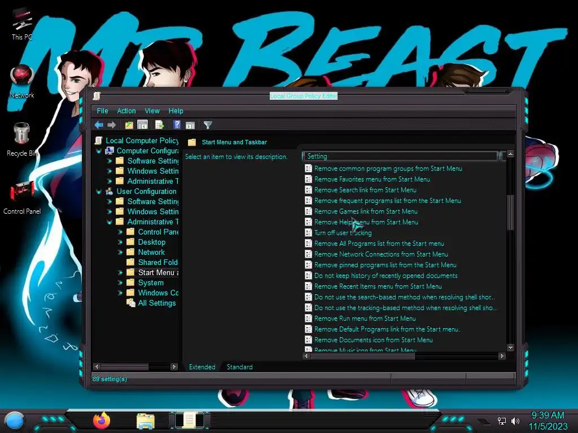Open File Explorer from the taskbar
Viewport: 578px width, 433px height.
click(x=146, y=421)
